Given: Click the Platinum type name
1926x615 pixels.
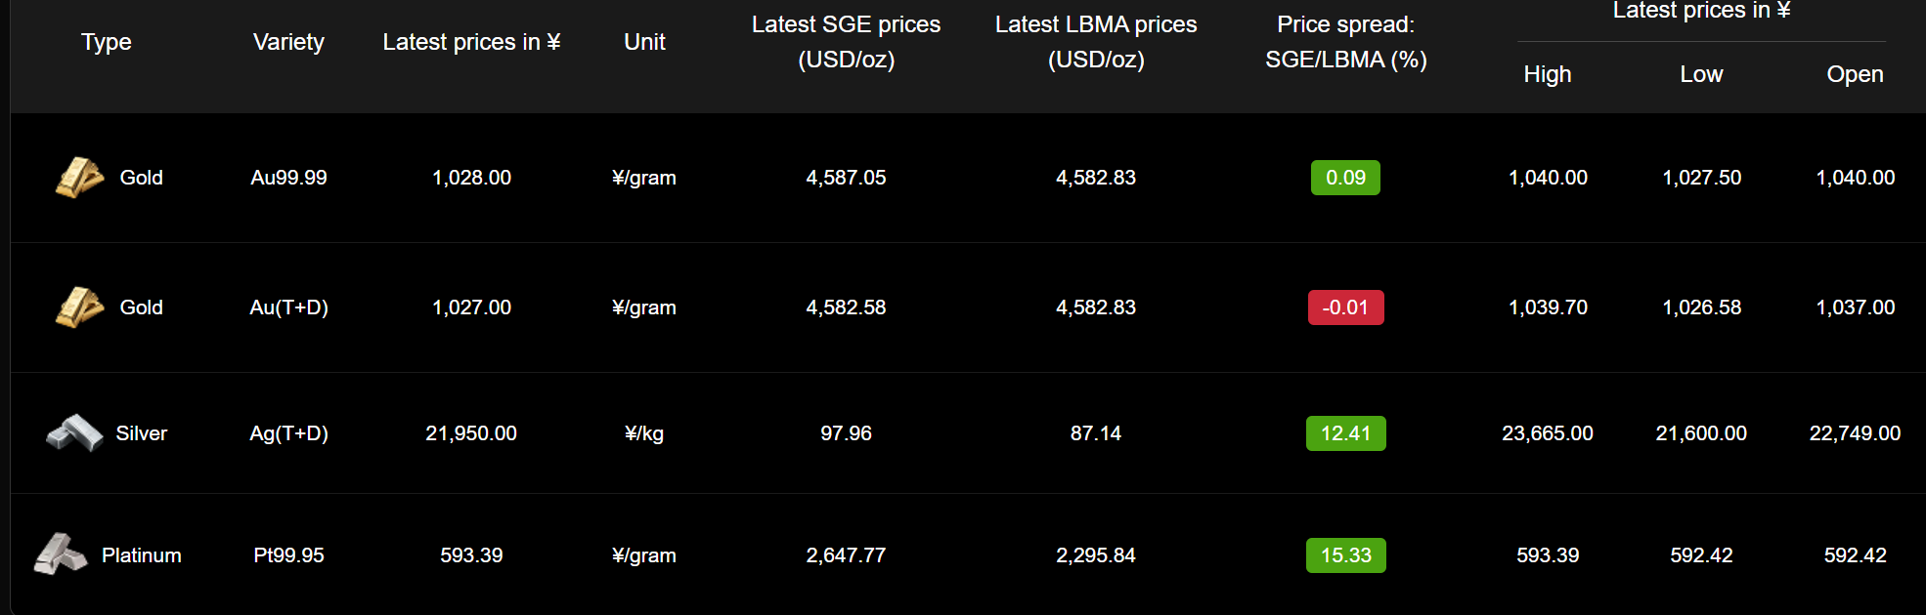Looking at the screenshot, I should (x=142, y=555).
